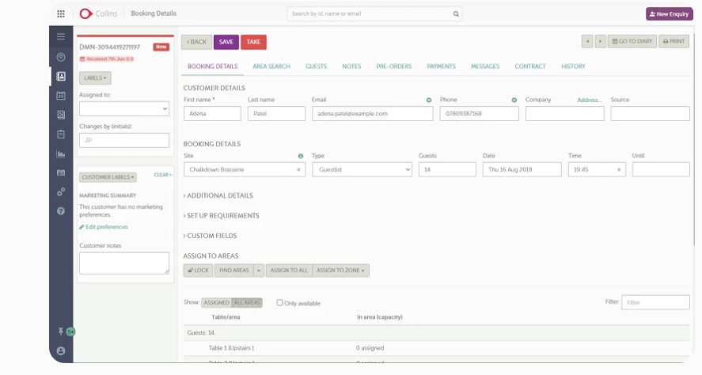702x375 pixels.
Task: Click the Guests number field
Action: pyautogui.click(x=447, y=169)
